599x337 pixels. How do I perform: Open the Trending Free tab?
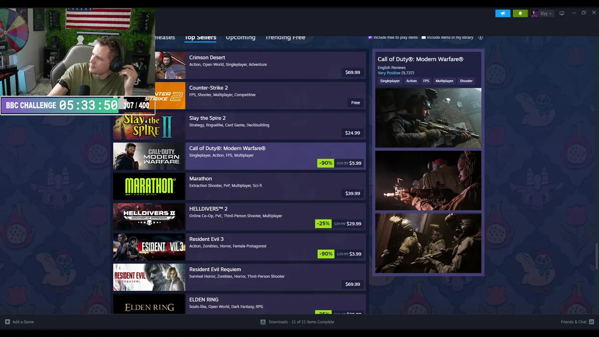pos(285,37)
